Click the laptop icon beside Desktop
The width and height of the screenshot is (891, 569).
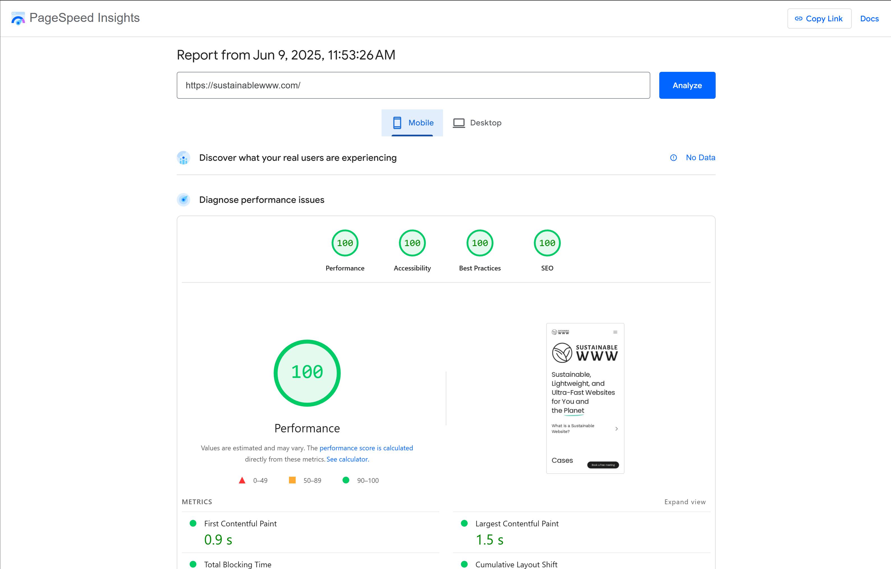pos(459,123)
